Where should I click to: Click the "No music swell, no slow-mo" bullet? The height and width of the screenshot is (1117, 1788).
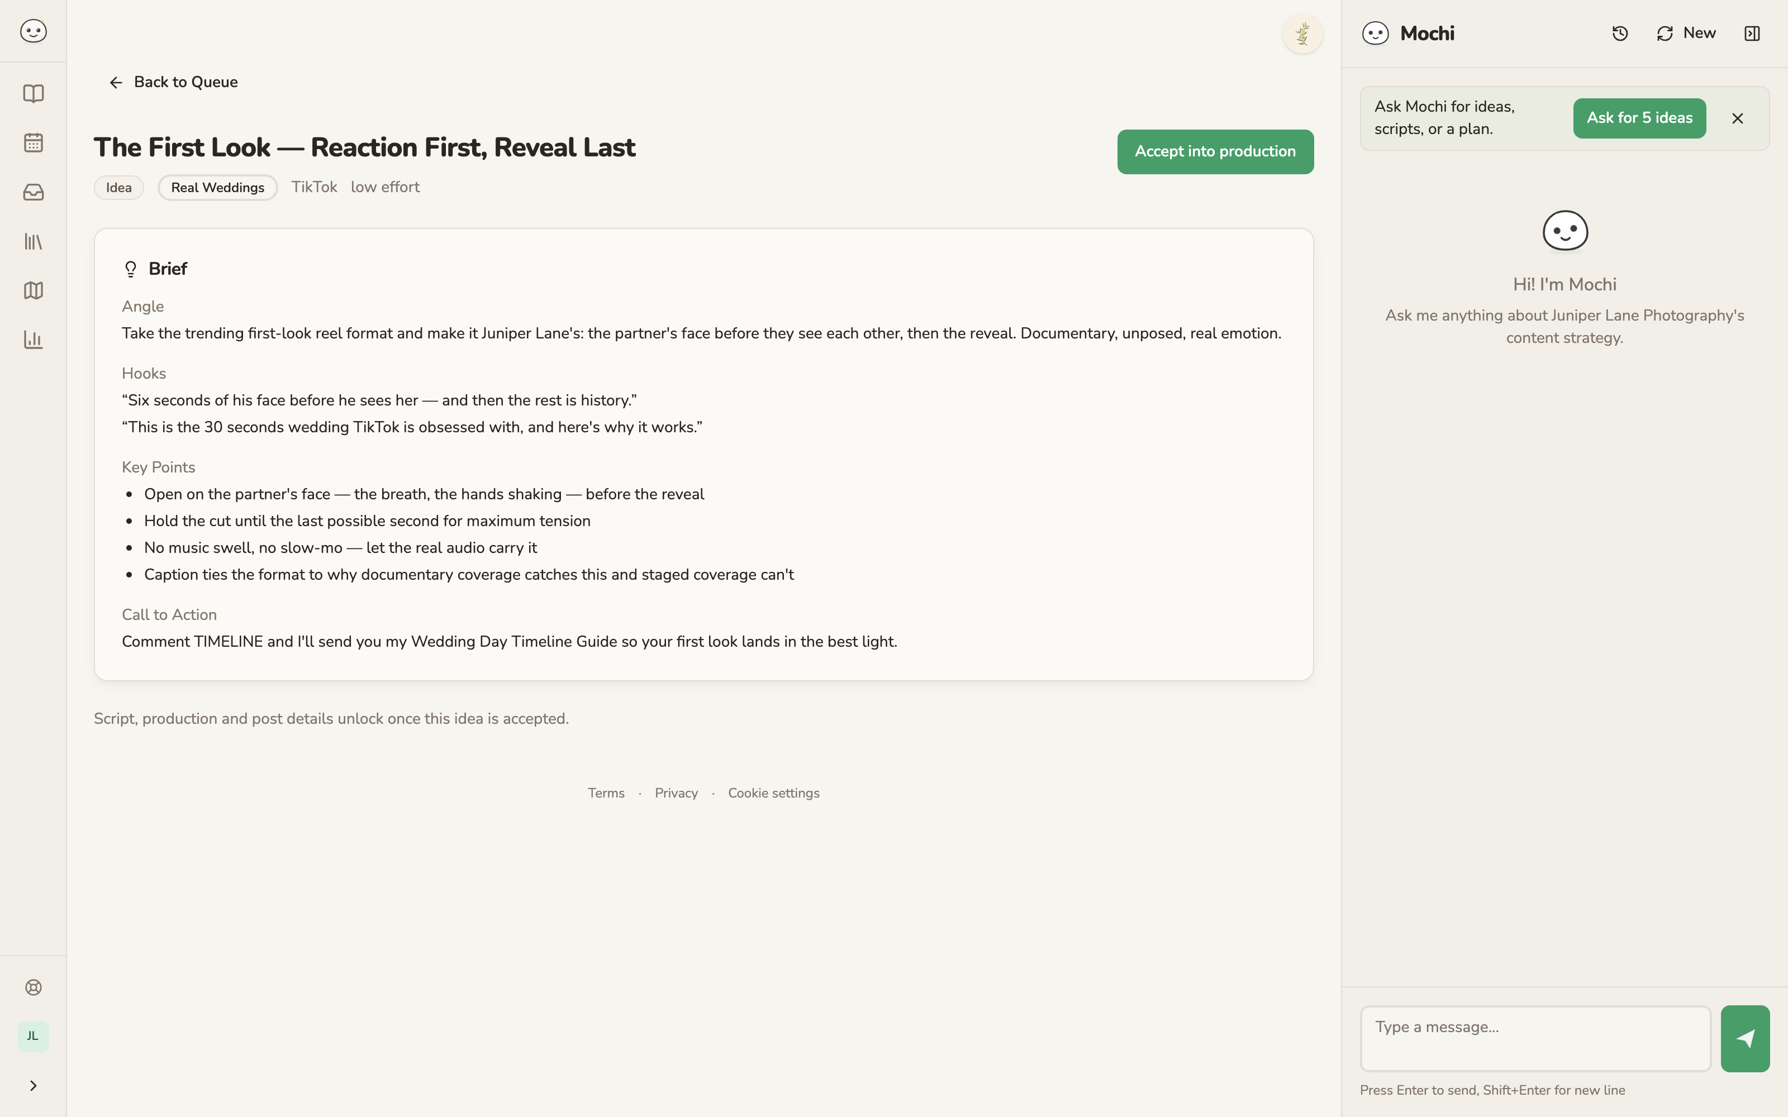341,548
